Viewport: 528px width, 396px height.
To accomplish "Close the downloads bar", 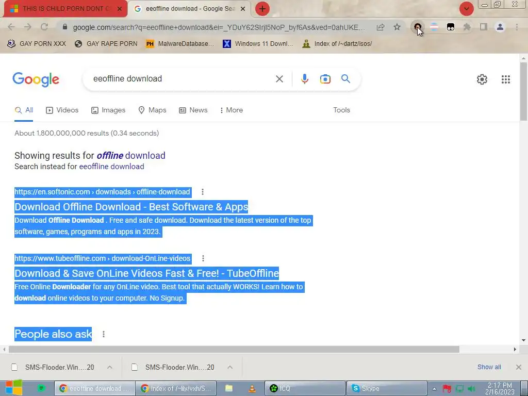I will (x=519, y=367).
